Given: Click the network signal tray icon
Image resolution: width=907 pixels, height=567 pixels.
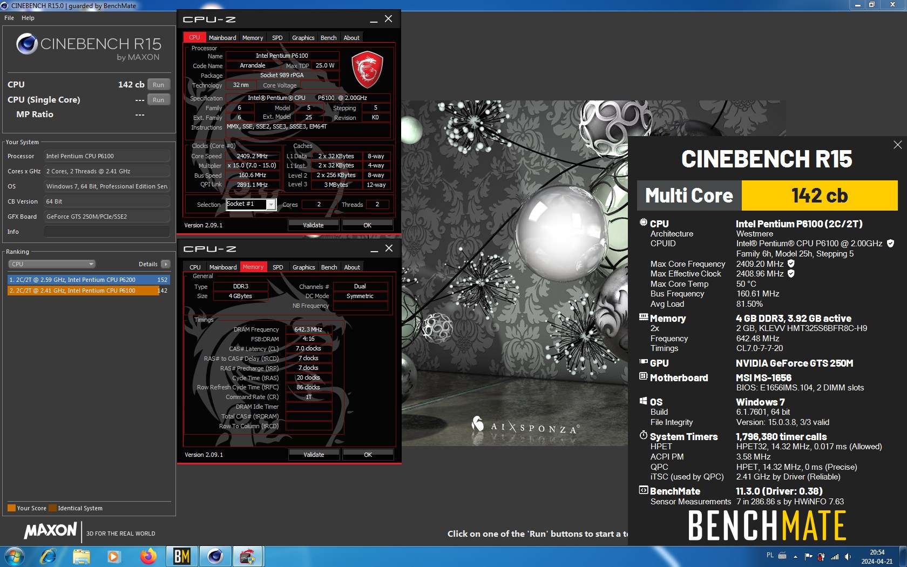Looking at the screenshot, I should [x=835, y=556].
